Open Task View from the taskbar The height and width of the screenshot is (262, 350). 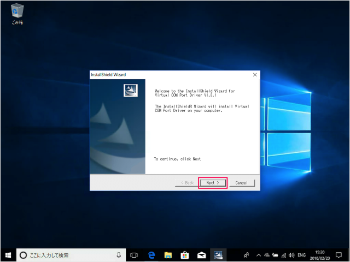tap(134, 255)
